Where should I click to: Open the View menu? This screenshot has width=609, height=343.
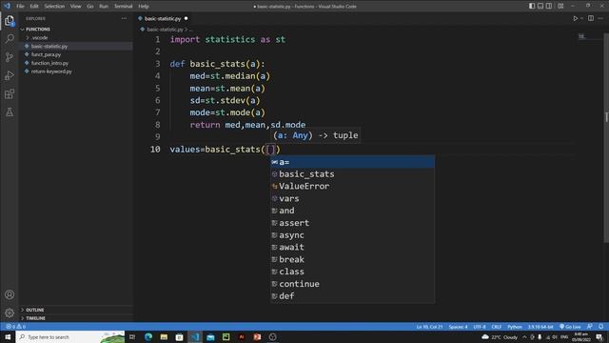point(76,7)
